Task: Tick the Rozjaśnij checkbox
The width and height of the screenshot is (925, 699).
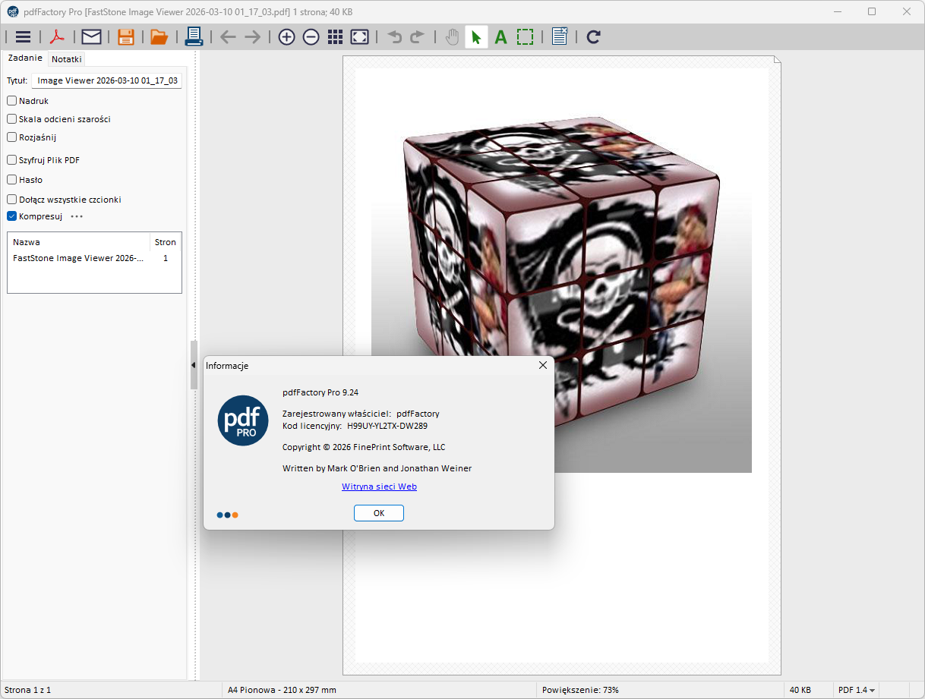Action: point(11,137)
